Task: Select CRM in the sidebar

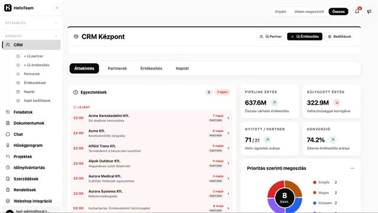Action: pos(31,45)
